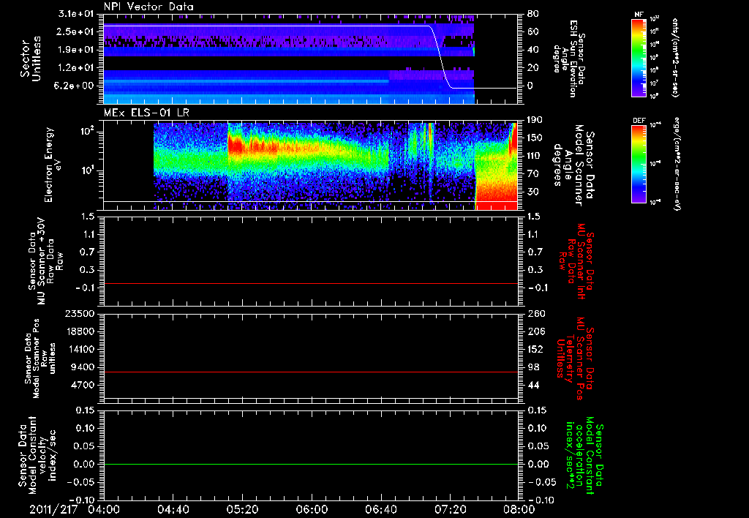Click the cnts/(cm**2-sr-sec) units label
The image size is (749, 518).
pyautogui.click(x=675, y=58)
